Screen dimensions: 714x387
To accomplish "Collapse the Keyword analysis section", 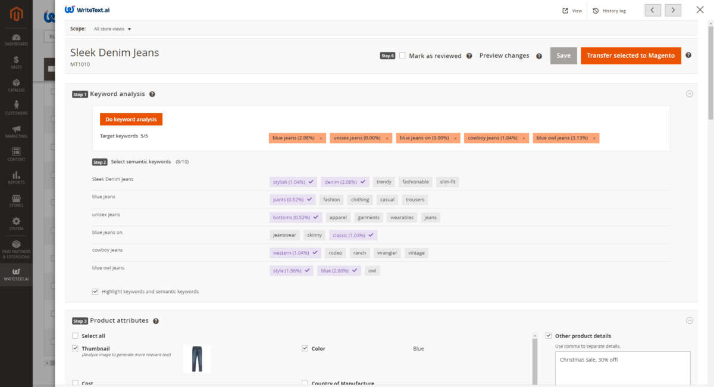I will pos(690,94).
